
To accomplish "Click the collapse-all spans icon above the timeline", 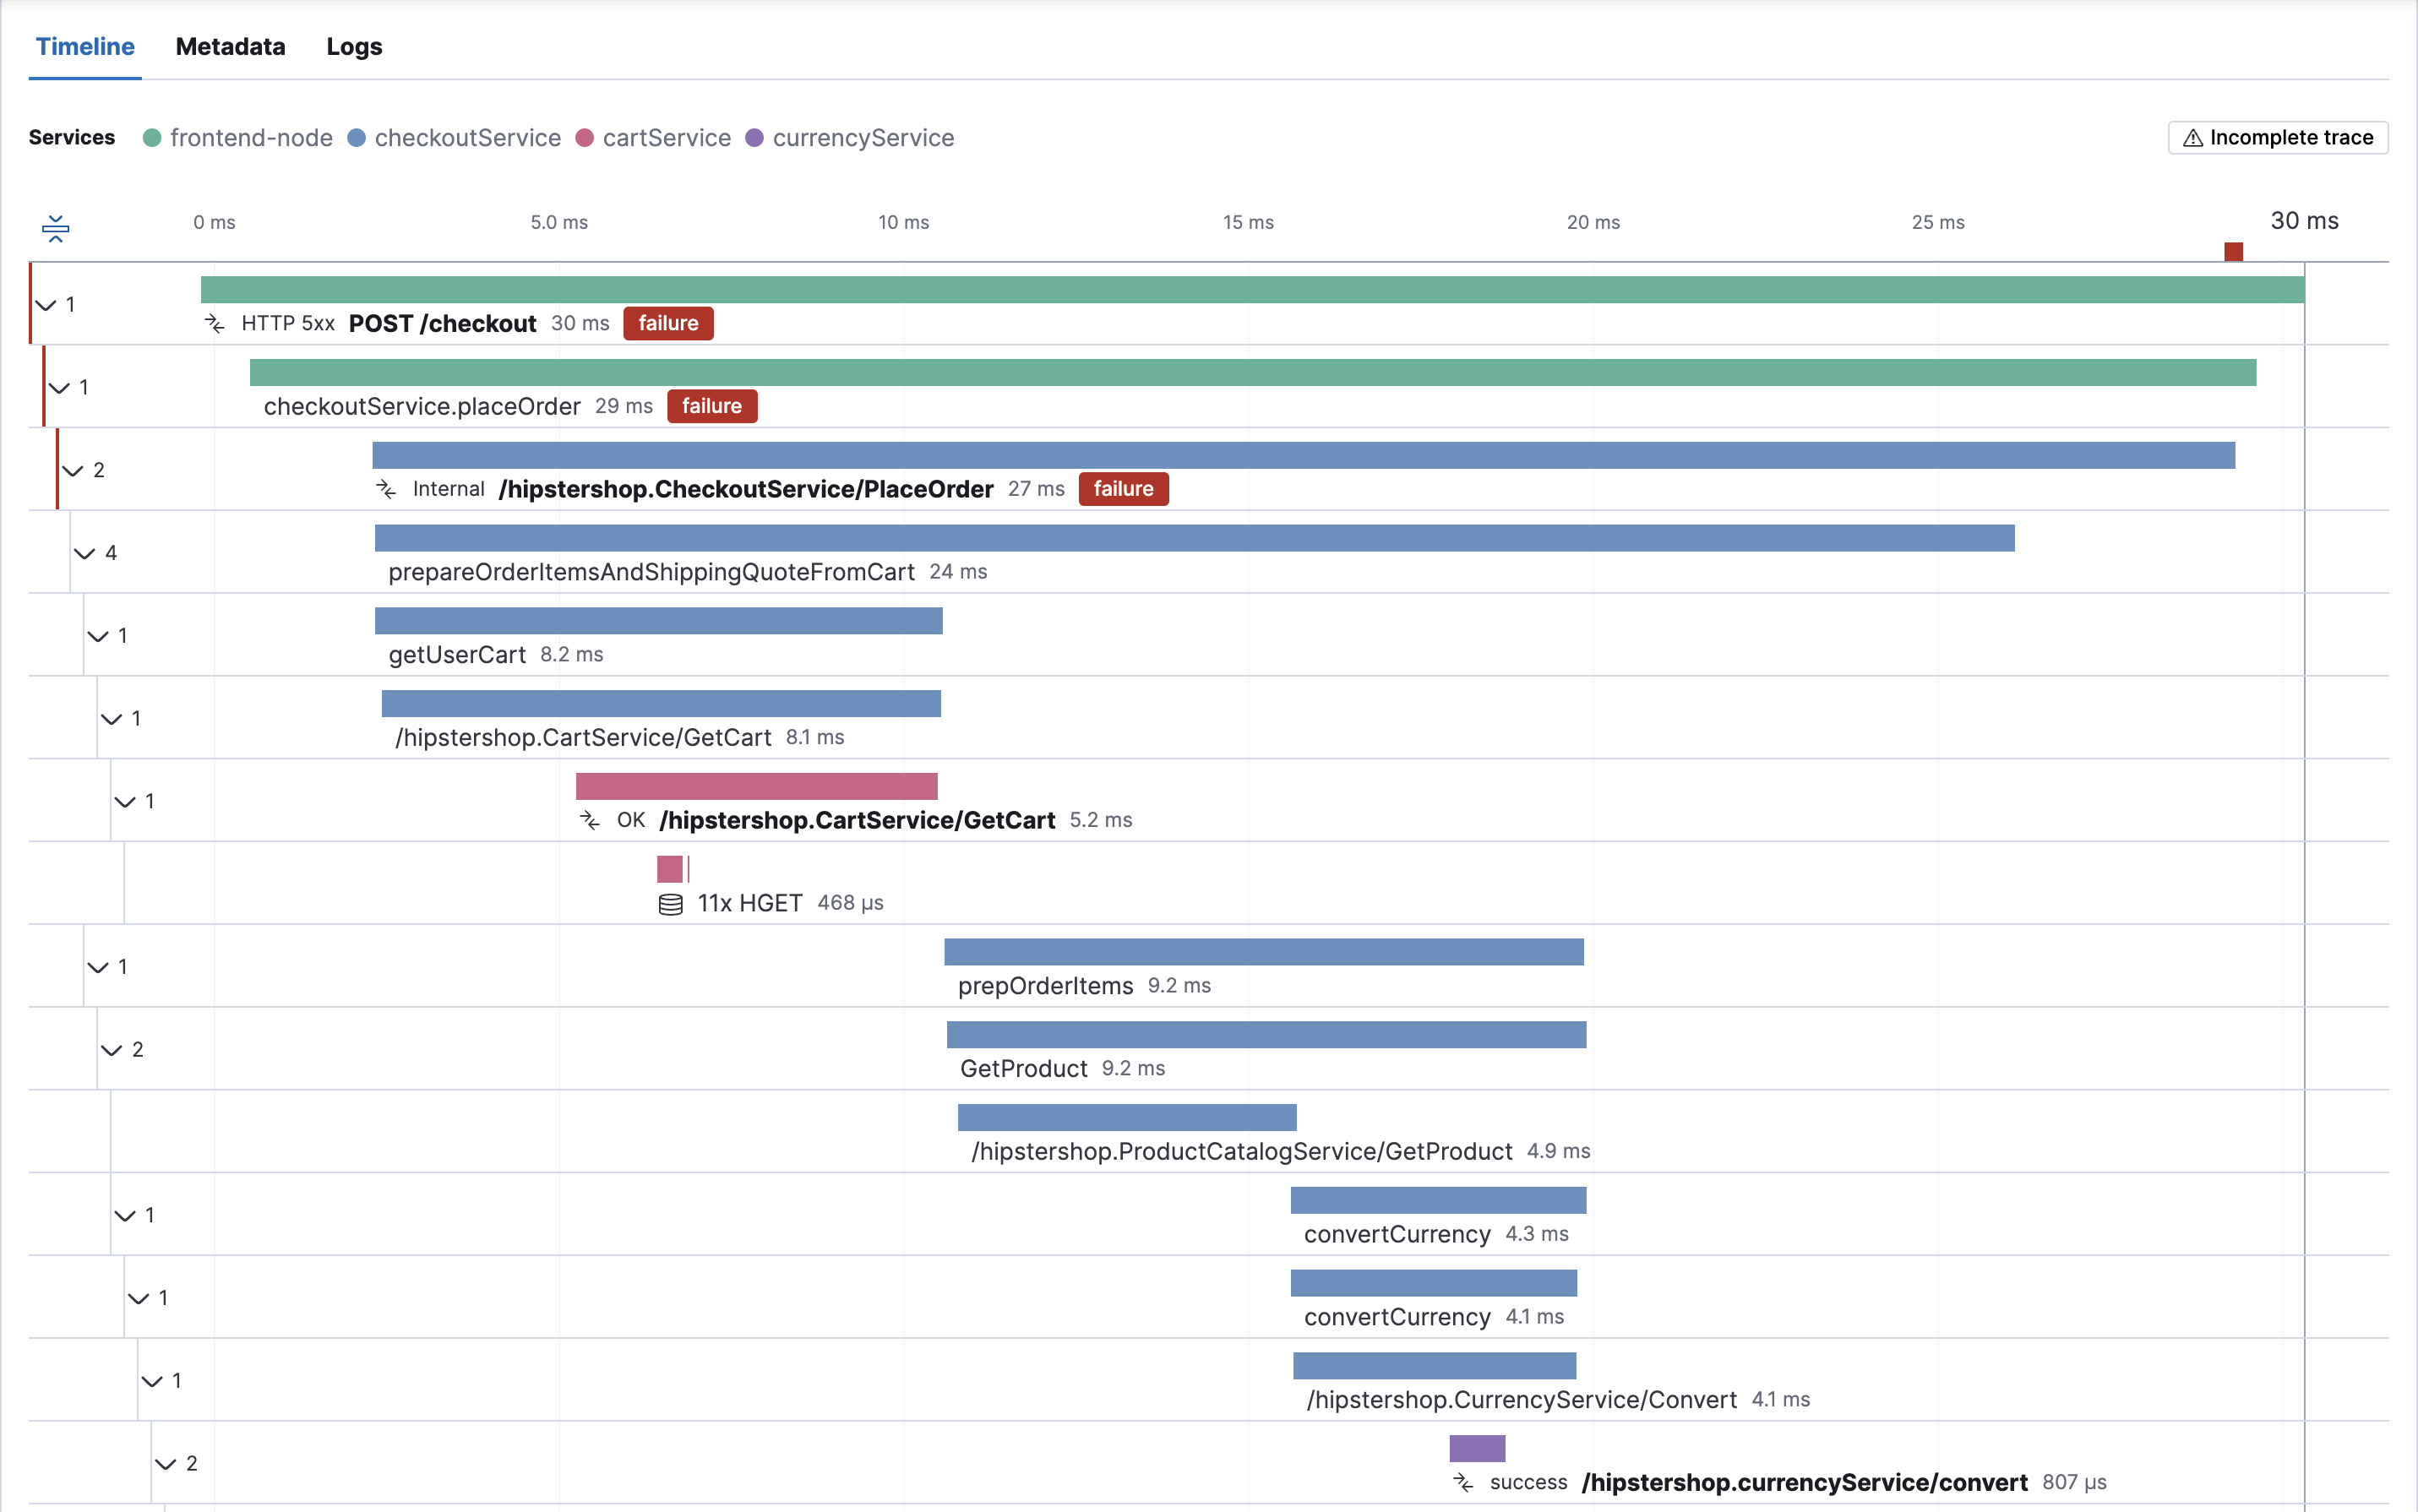I will tap(55, 228).
